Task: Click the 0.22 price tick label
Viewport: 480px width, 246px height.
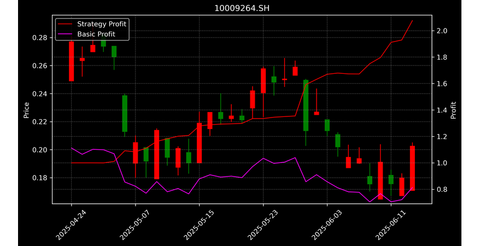Action: 39,122
